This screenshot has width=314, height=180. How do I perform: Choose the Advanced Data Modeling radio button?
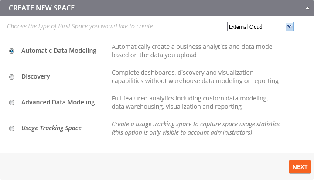point(12,103)
